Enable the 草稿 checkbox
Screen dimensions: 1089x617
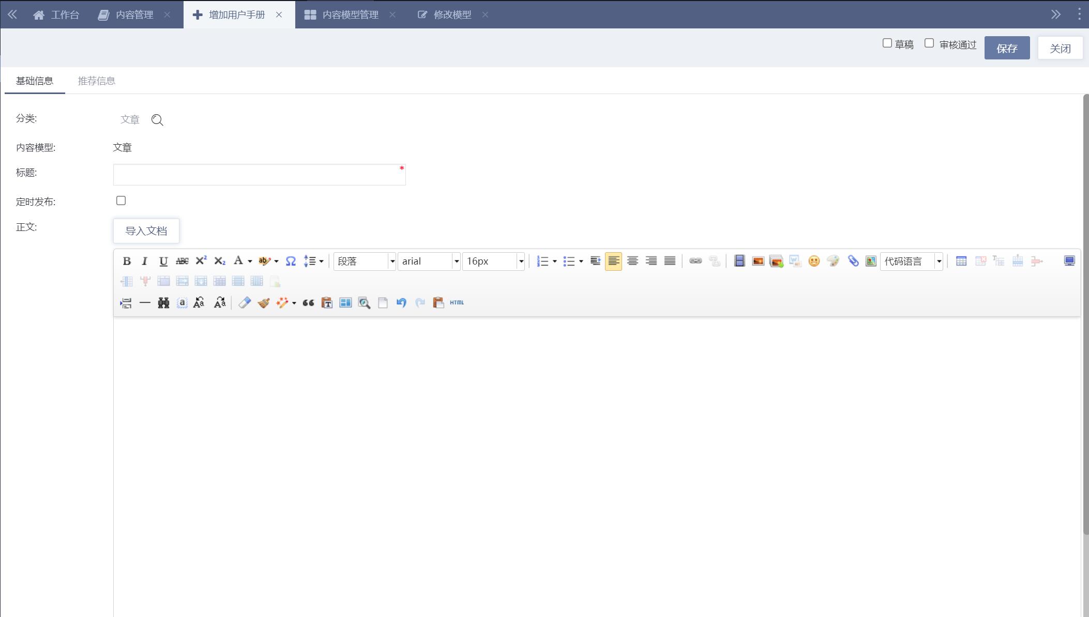887,43
